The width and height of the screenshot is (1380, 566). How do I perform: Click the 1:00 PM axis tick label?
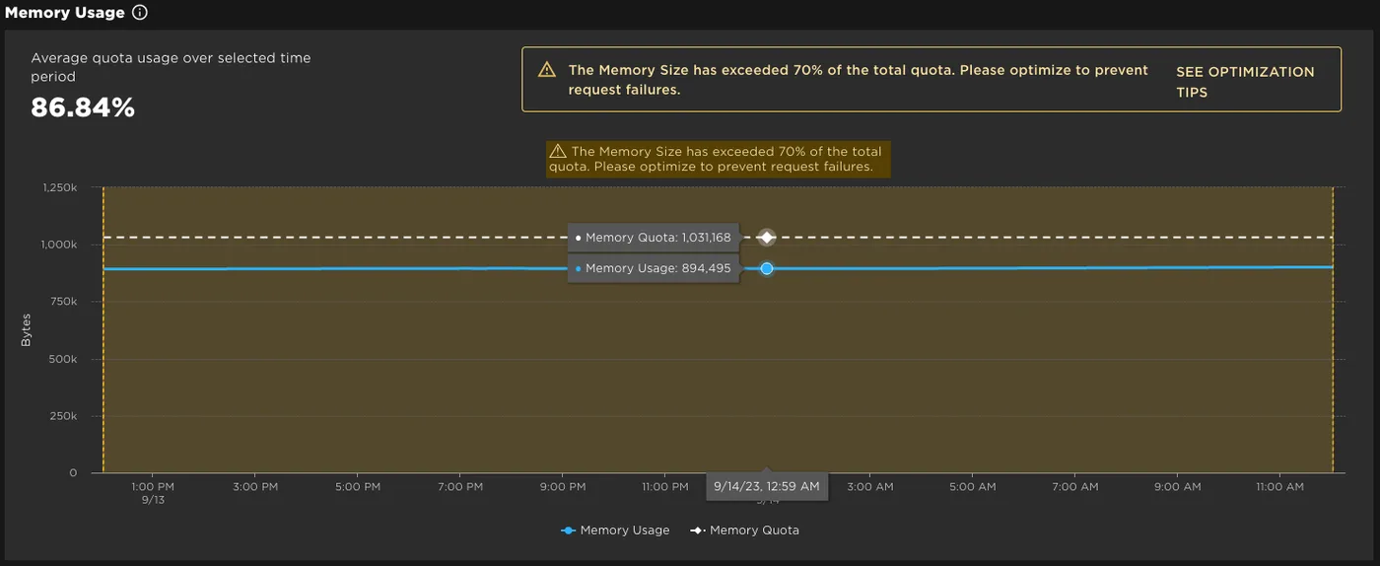click(x=153, y=486)
